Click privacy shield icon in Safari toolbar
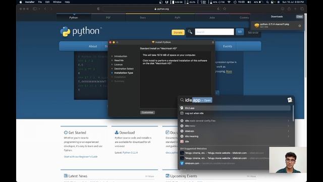Screen dimensions: 323x182 (98, 9)
